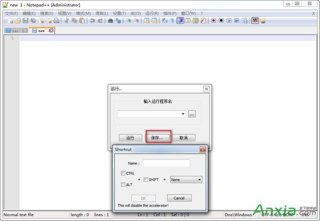Screen dimensions: 320x221
Task: Click the Zoom Out icon
Action: [x=137, y=21]
